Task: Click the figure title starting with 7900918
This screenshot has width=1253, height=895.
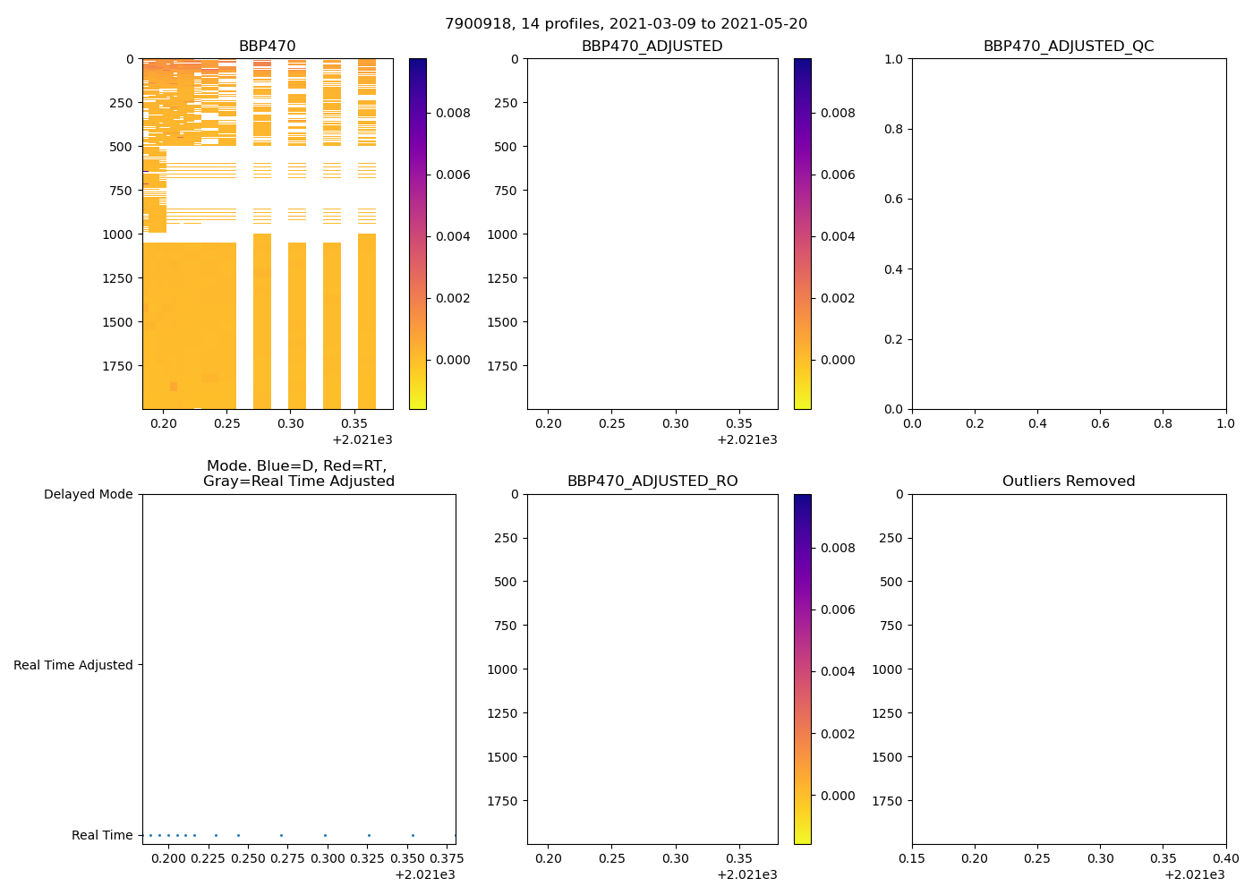Action: tap(626, 24)
